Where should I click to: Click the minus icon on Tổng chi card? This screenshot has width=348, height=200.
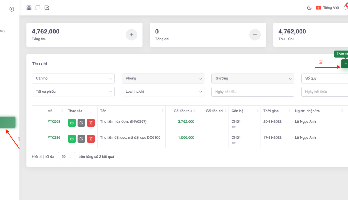[255, 35]
